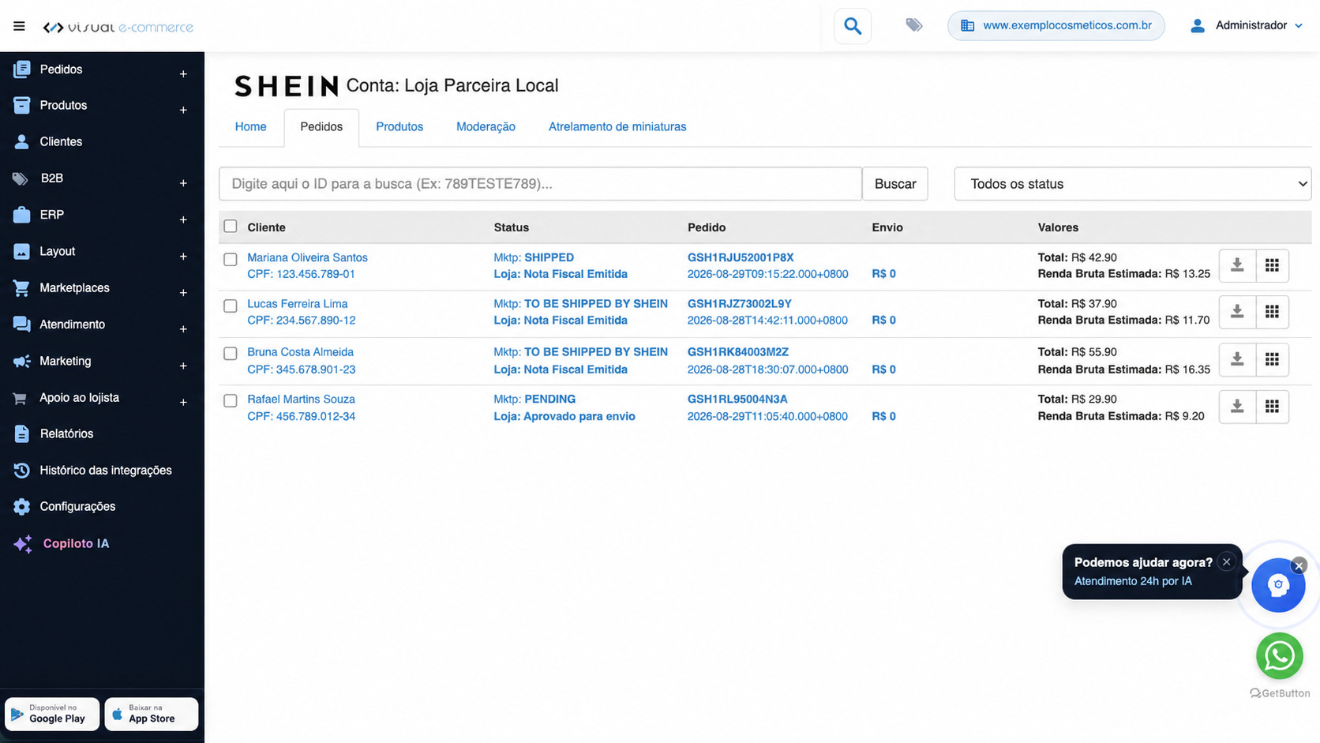The image size is (1320, 743).
Task: Click the Histórico das integrações clock icon
Action: (22, 471)
